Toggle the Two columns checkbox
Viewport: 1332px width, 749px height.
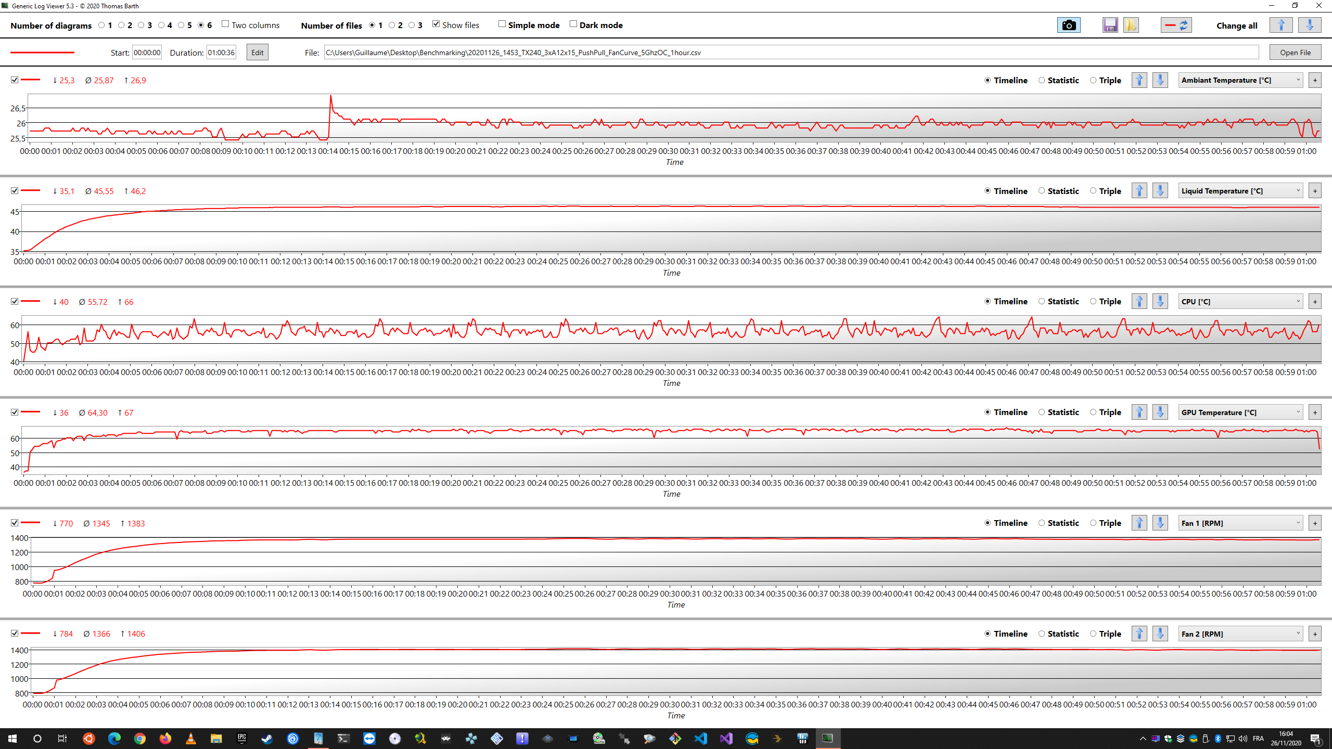pos(225,24)
